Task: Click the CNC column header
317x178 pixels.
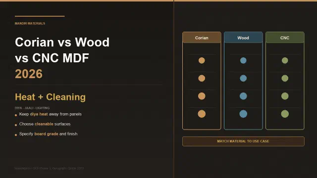Action: 285,38
